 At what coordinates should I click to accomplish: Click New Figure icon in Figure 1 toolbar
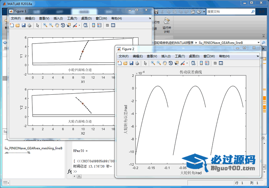tap(12, 25)
